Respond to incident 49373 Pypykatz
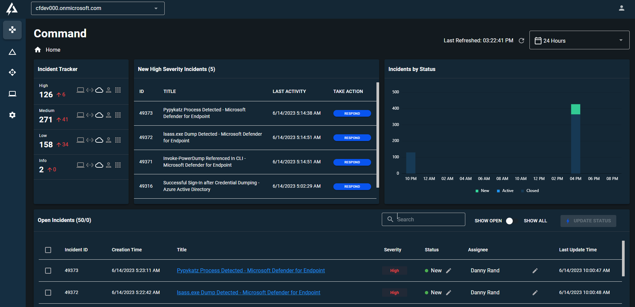This screenshot has width=635, height=307. click(352, 113)
